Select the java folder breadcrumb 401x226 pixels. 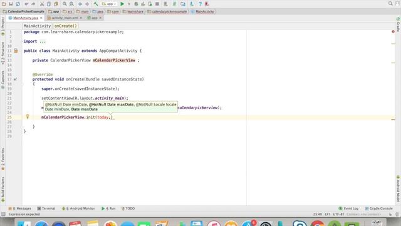click(x=98, y=11)
